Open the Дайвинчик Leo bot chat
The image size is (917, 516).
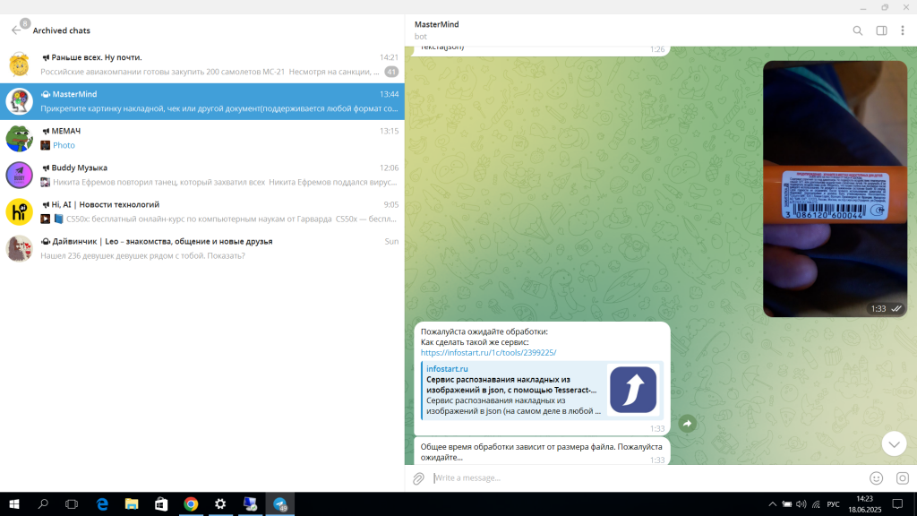(x=201, y=249)
